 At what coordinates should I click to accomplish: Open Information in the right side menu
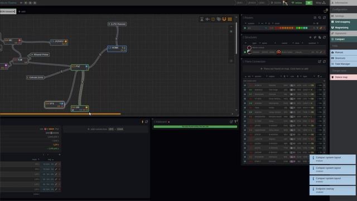[x=344, y=3]
